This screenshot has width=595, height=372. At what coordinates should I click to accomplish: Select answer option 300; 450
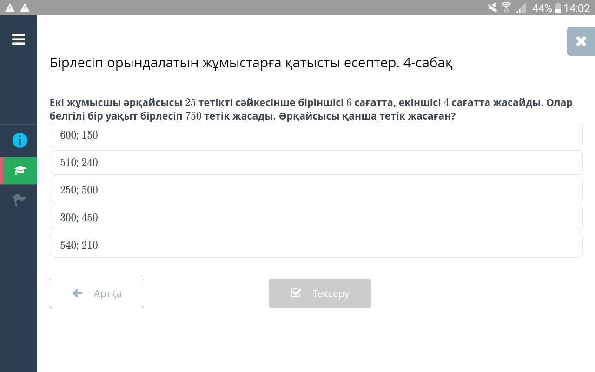(x=316, y=218)
